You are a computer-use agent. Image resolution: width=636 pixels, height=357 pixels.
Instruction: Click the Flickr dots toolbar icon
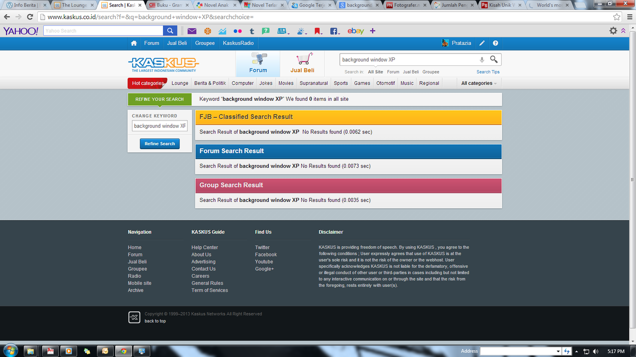tap(237, 31)
